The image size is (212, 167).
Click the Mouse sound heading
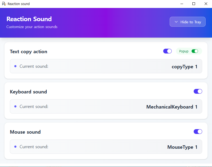[x=25, y=132]
